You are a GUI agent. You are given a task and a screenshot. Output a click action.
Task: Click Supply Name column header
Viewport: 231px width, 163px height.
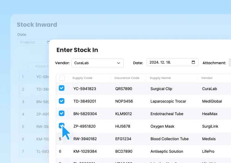click(160, 78)
